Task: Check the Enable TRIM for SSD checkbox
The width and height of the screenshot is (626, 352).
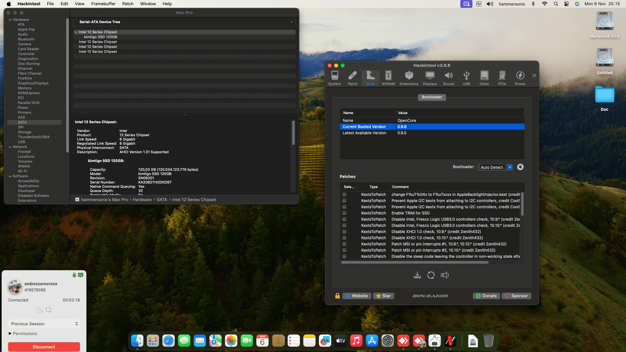Action: [x=344, y=213]
